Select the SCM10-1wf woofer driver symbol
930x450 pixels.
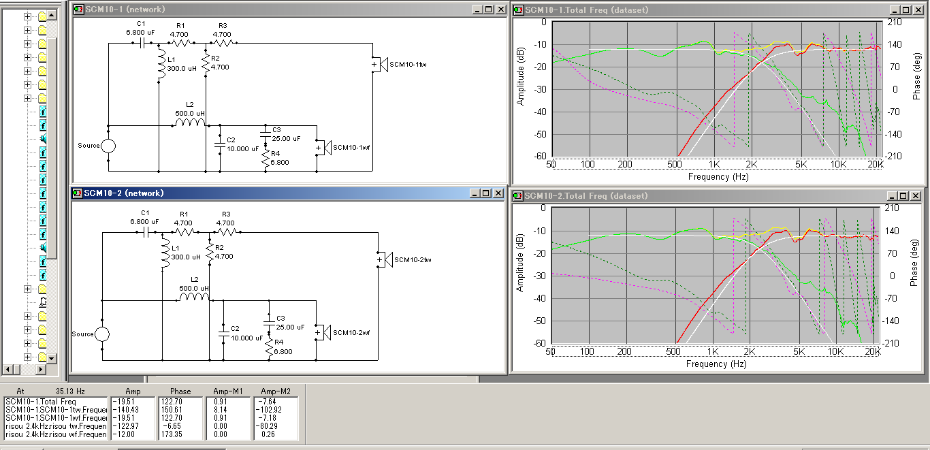pos(323,148)
